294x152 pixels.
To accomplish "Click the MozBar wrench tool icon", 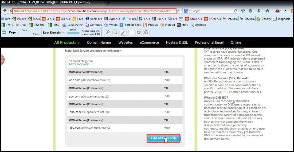I will 108,32.
